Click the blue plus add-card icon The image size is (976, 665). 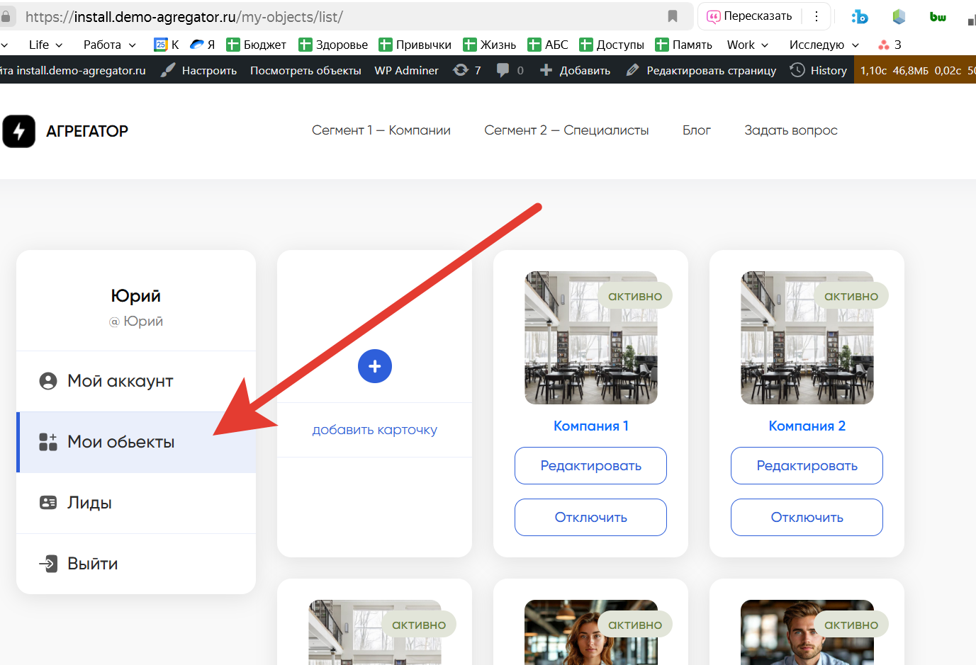(x=374, y=366)
